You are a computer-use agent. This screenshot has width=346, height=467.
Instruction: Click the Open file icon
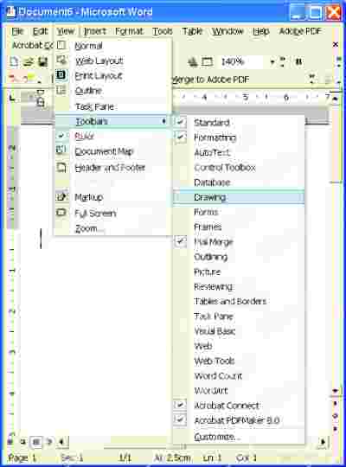29,61
